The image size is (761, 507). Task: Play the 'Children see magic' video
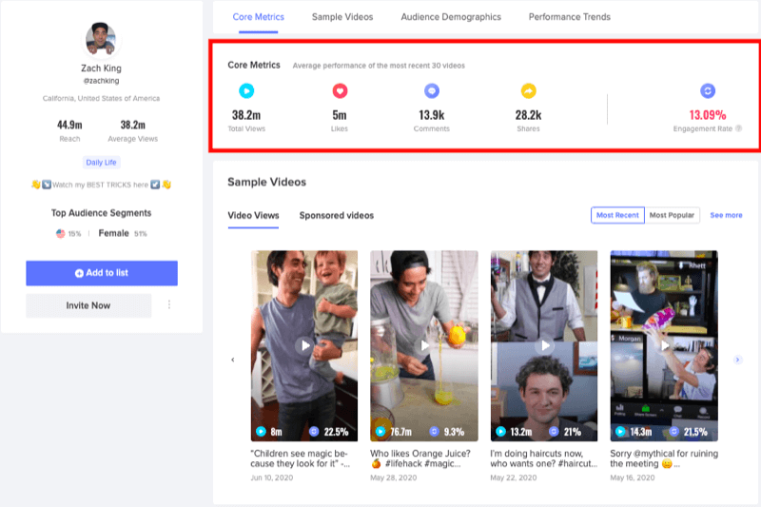coord(304,345)
